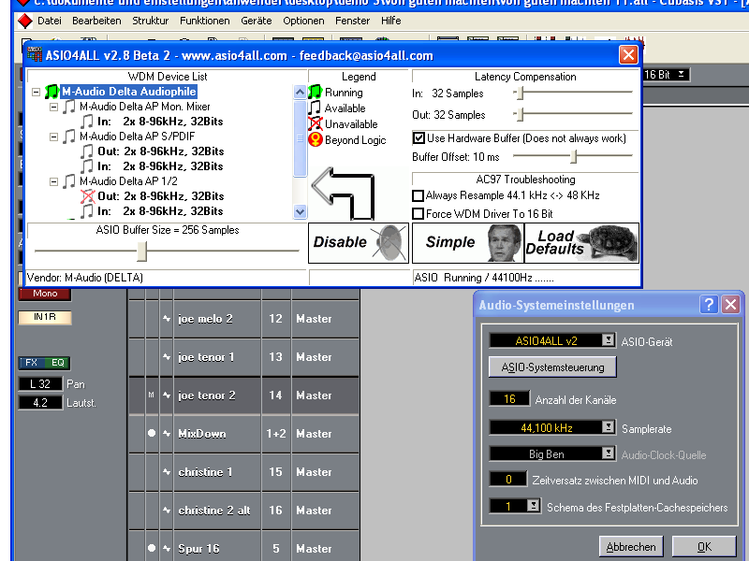Click the audio track icon of joe tenor 2
This screenshot has height=561, width=749.
(x=167, y=396)
